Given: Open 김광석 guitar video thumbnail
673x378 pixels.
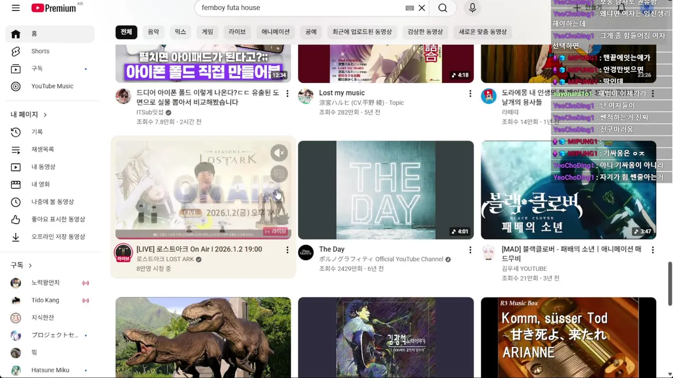Looking at the screenshot, I should click(x=385, y=337).
